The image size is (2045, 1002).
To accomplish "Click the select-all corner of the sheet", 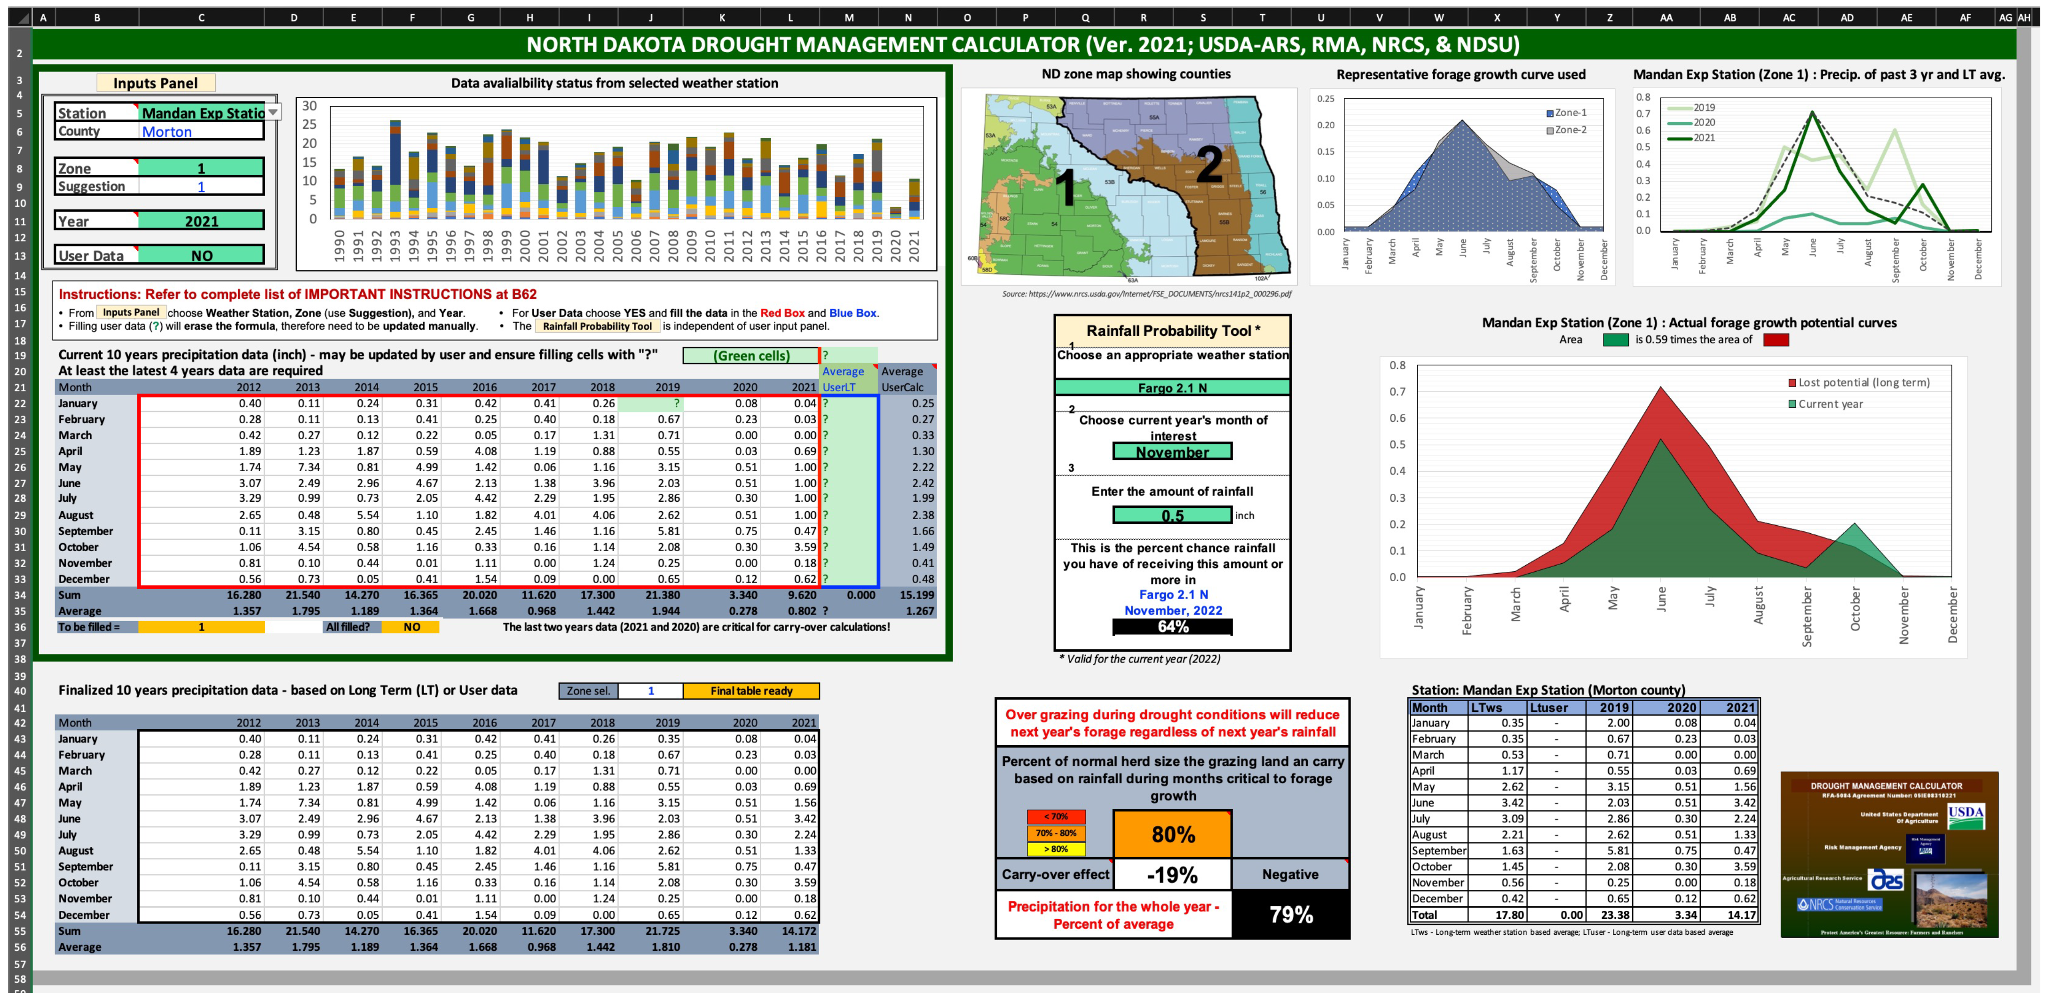I will [x=20, y=17].
